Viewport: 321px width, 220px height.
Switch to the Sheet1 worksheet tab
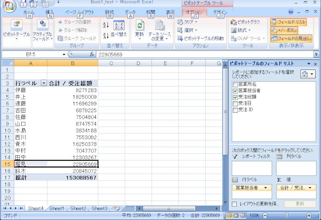[57, 208]
